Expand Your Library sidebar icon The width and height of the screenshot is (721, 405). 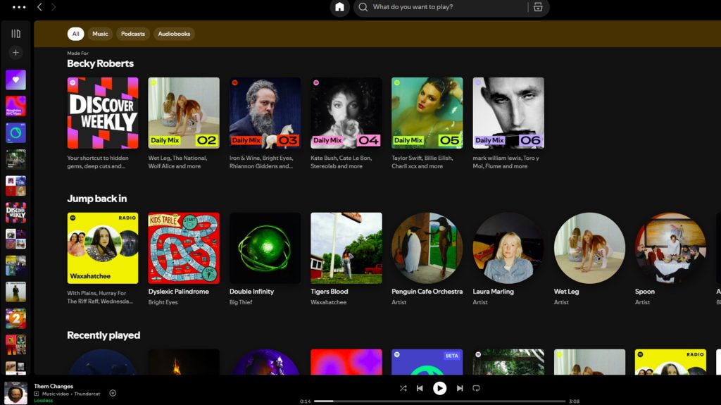(x=15, y=34)
